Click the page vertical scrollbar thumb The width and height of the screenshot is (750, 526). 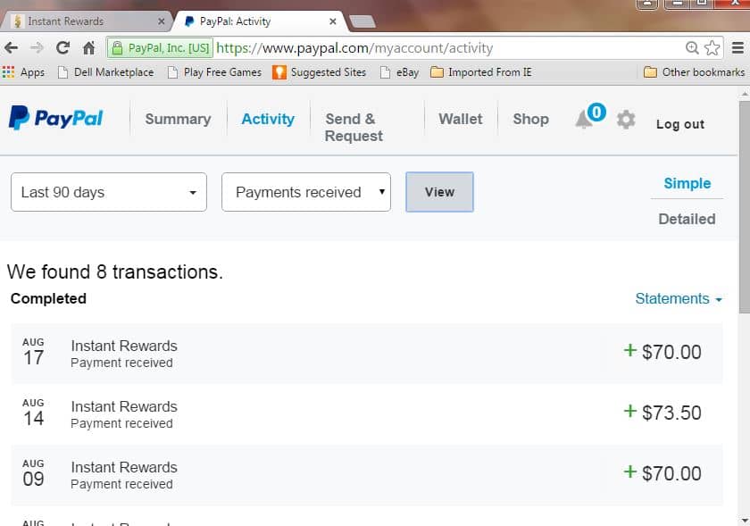(x=745, y=207)
